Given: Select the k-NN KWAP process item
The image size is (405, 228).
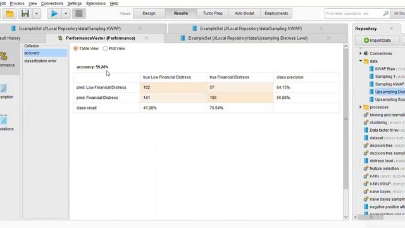Looking at the screenshot, I should pos(380,184).
